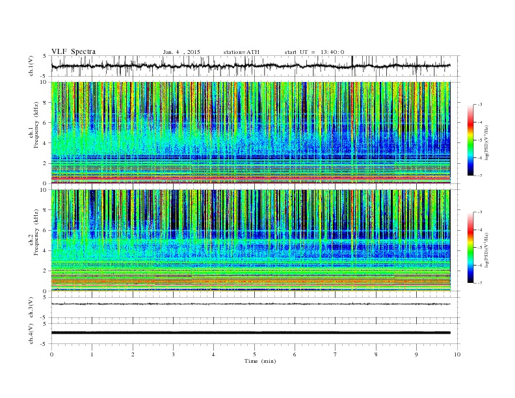Click the thick ch.4 voltage waveform trace
This screenshot has height=398, width=515.
(251, 333)
